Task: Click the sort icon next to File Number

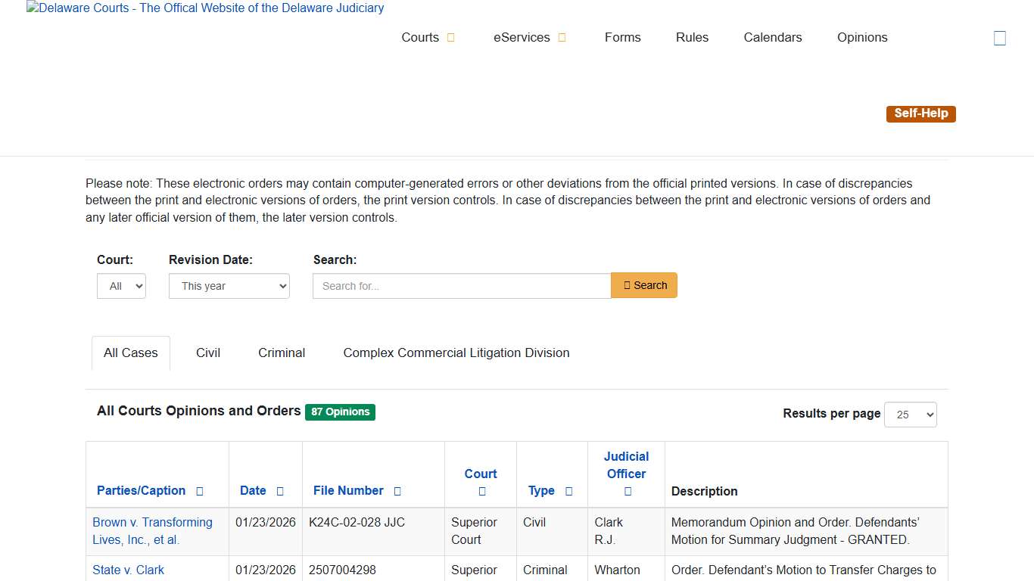Action: click(x=397, y=491)
